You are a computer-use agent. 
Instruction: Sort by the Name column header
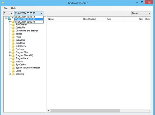[x=64, y=19]
